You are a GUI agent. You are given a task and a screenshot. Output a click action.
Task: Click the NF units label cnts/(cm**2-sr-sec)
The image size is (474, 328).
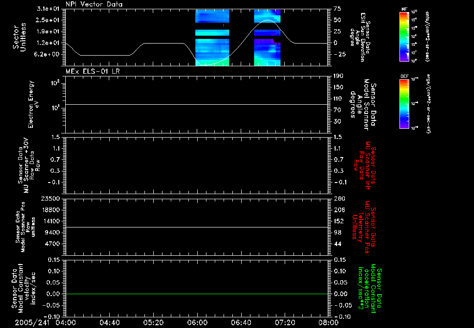427,36
